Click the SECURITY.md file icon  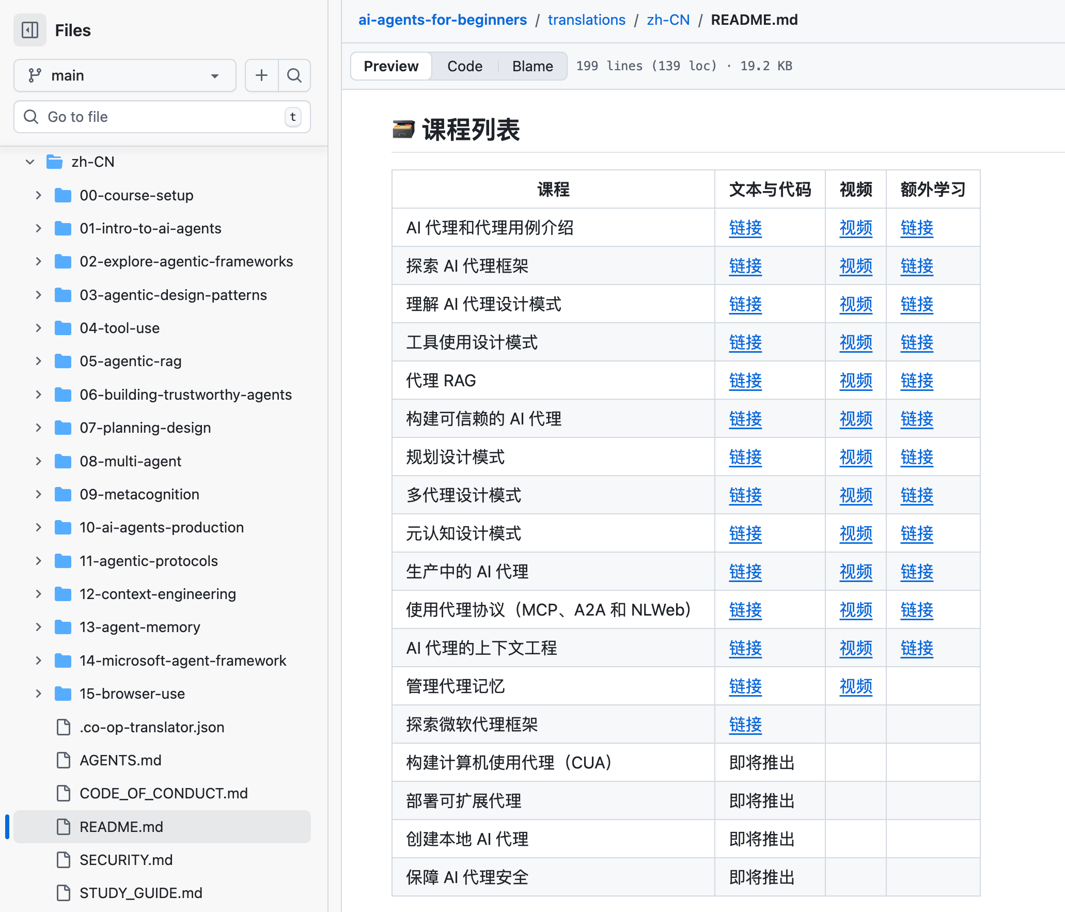(x=63, y=860)
